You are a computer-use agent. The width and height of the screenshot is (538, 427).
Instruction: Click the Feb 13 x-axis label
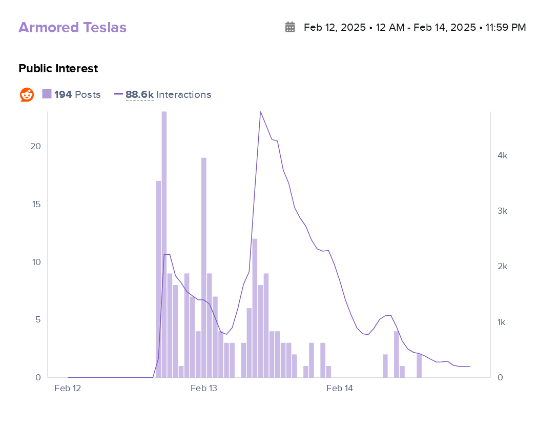coord(204,389)
